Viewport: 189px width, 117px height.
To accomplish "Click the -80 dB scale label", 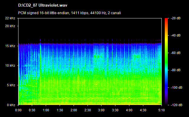I will click(176, 70).
